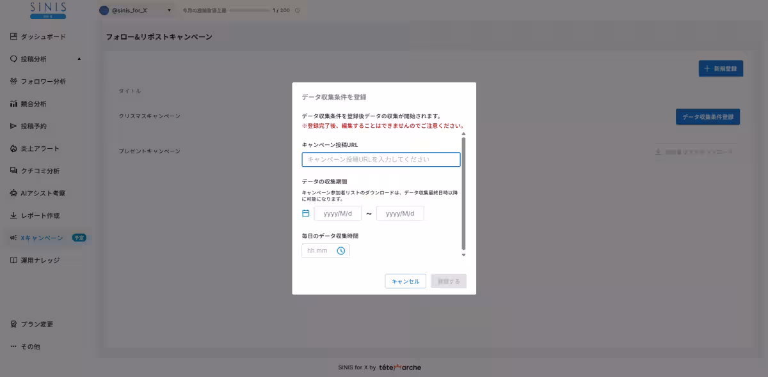Viewport: 768px width, 377px height.
Task: Select the dashboard icon in the sidebar
Action: 13,36
